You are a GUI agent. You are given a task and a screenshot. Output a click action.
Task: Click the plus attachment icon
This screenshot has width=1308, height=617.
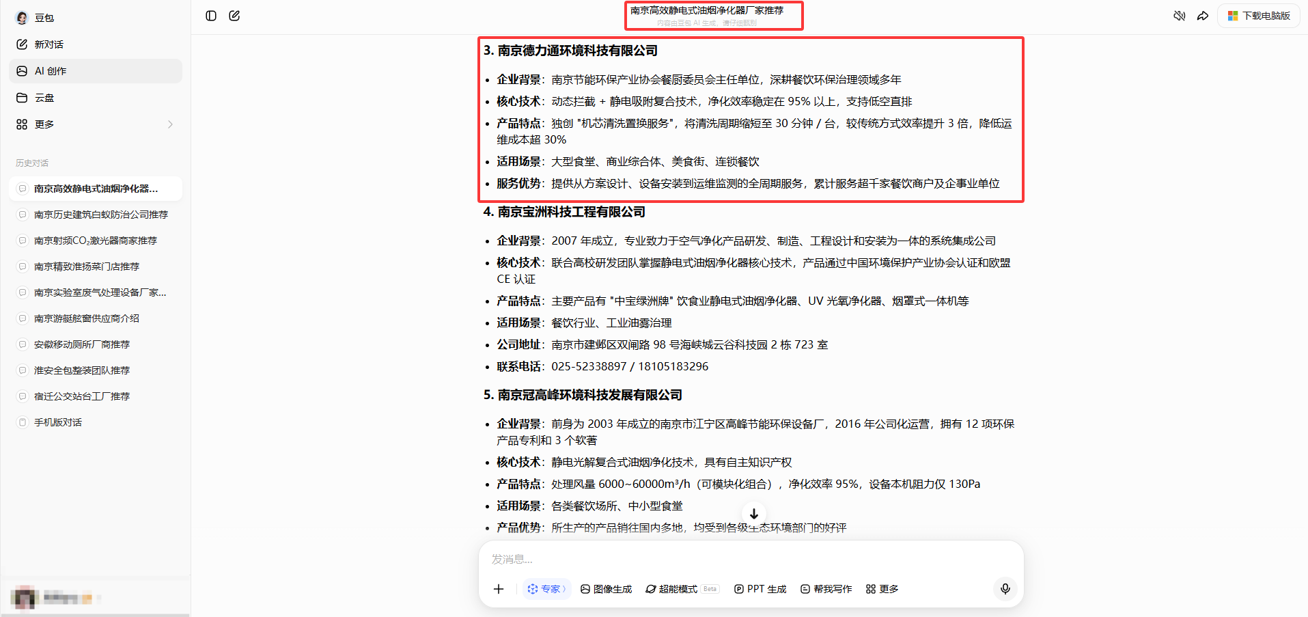click(499, 589)
